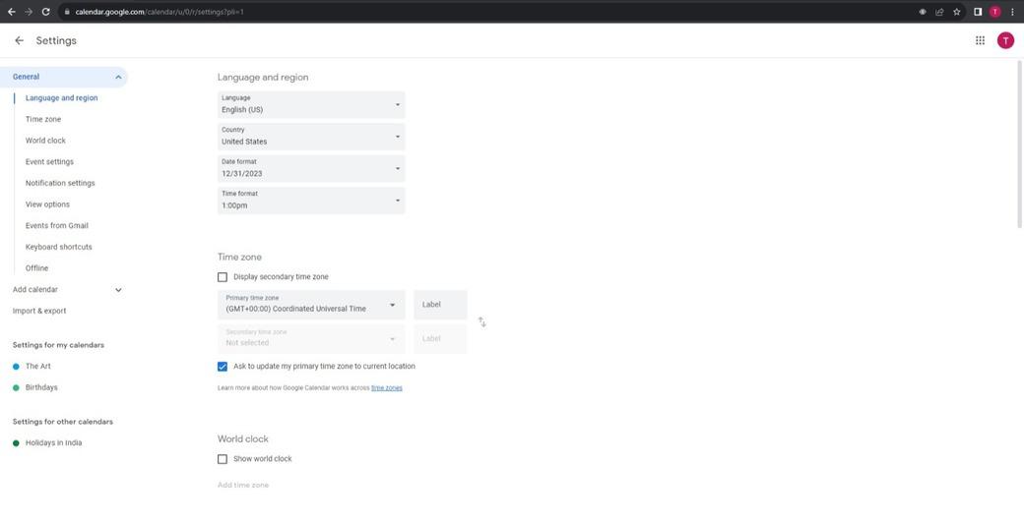Bookmark this page with the star icon
Screen dimensions: 1024x523
(x=956, y=12)
